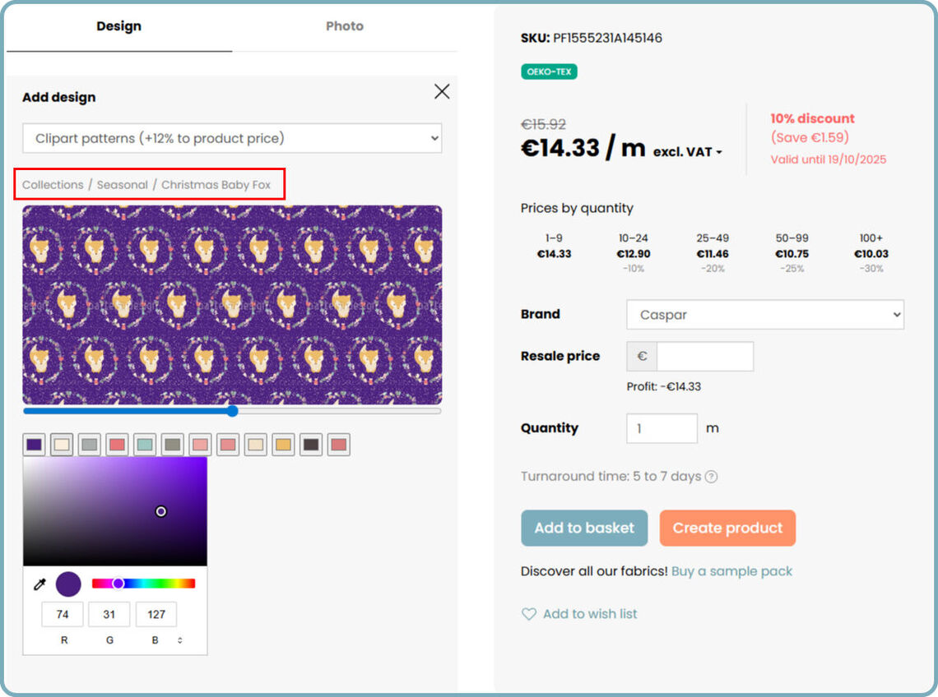Select the dark purple color swatch
Screen dimensions: 938x697
pos(34,445)
